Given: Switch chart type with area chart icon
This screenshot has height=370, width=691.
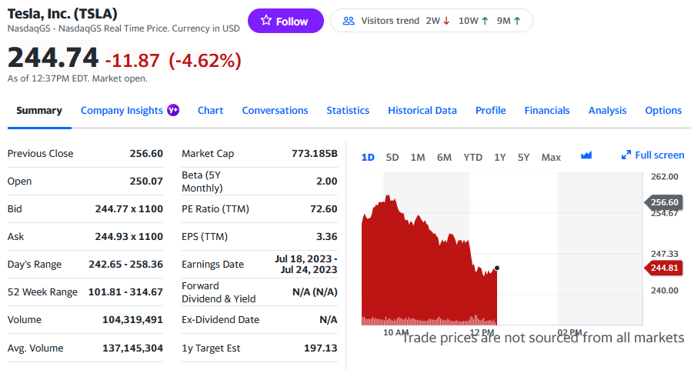Looking at the screenshot, I should (586, 155).
